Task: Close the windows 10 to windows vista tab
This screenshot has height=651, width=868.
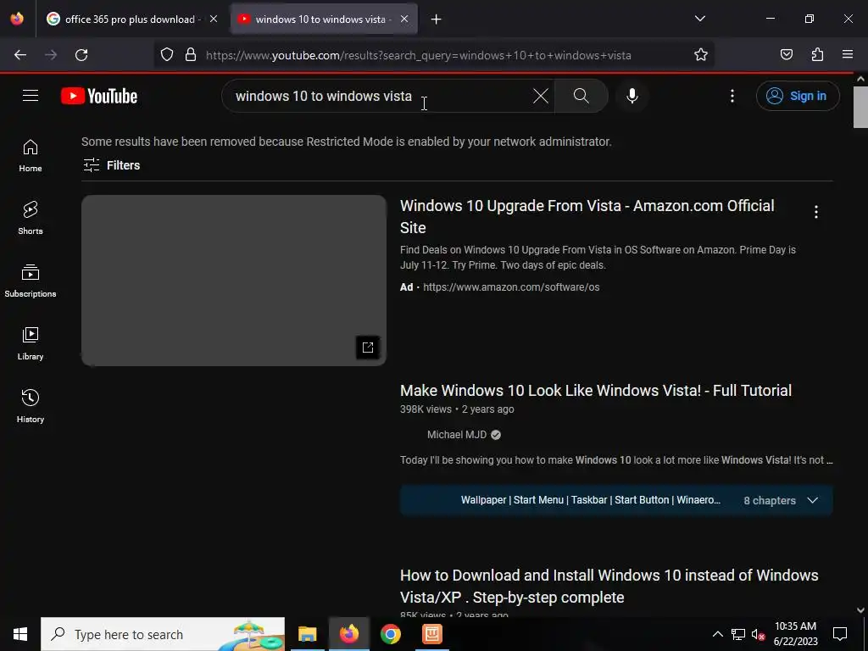Action: pyautogui.click(x=404, y=19)
